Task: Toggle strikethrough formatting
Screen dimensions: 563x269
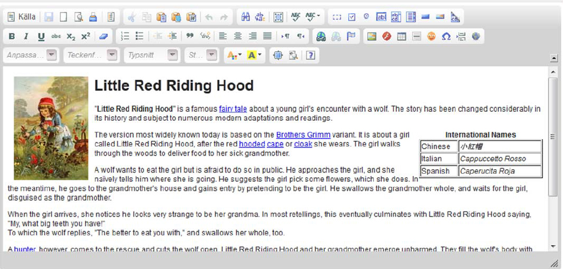Action: click(x=56, y=36)
